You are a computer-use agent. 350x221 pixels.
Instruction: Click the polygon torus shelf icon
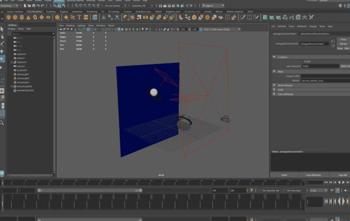[x=35, y=17]
